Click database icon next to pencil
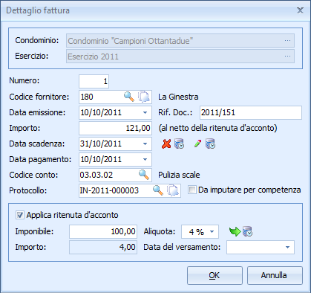This screenshot has width=311, height=293. (x=211, y=144)
